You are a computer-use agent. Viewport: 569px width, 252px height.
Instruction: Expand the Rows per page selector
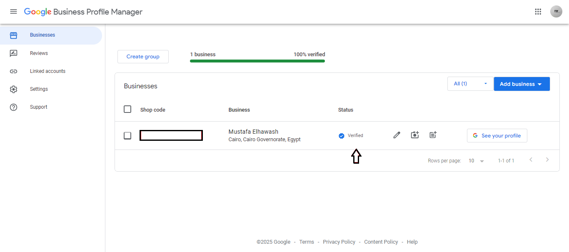click(x=476, y=161)
